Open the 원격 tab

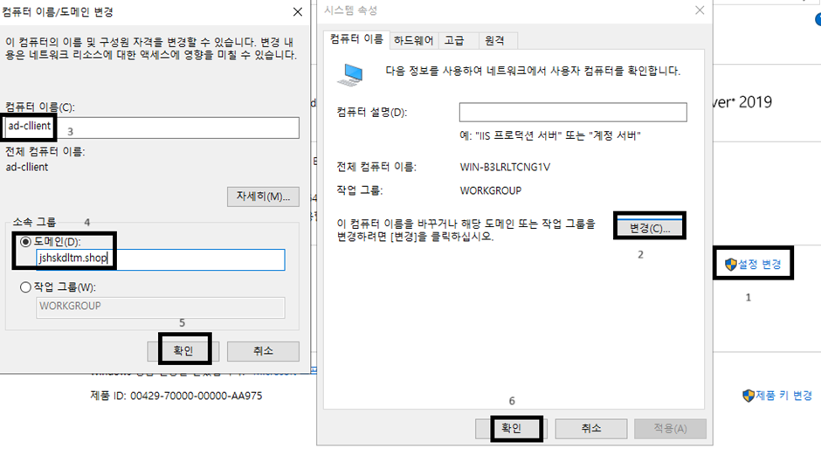(495, 40)
